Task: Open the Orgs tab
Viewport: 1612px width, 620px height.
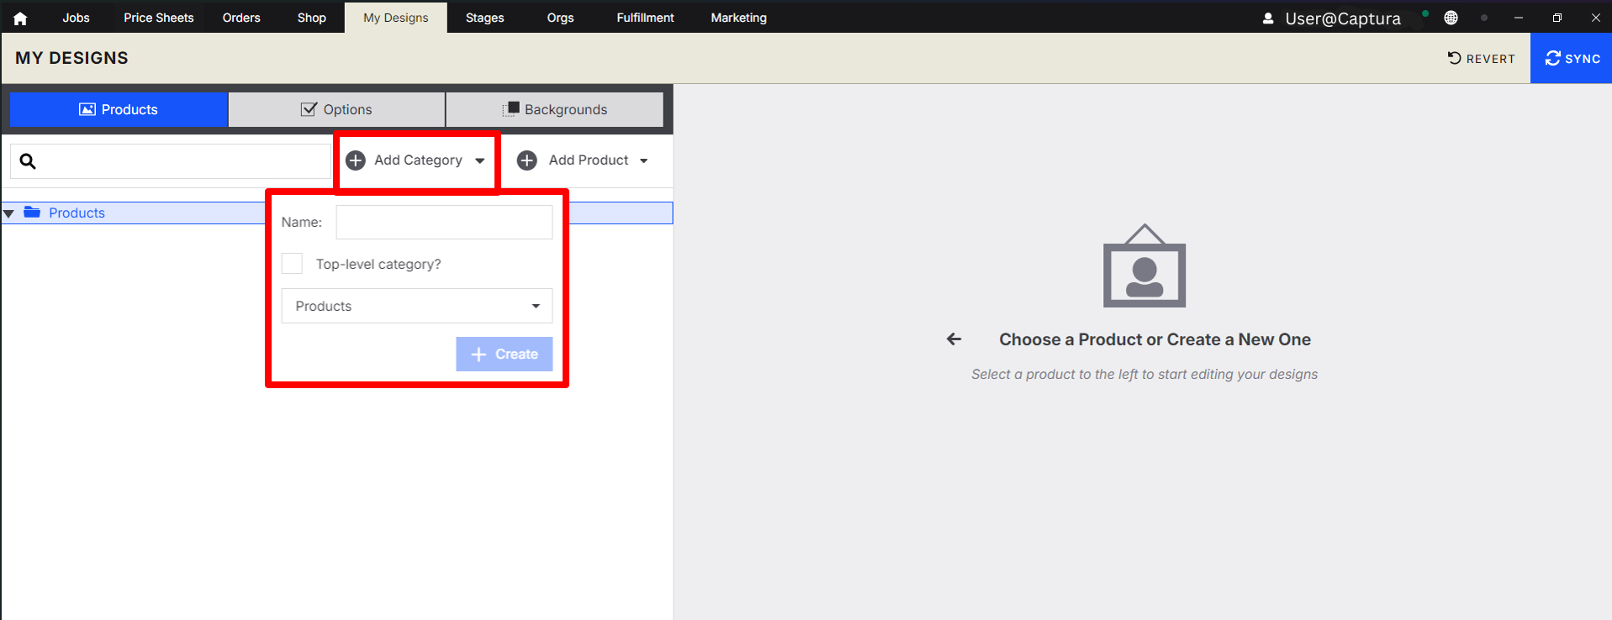Action: [x=560, y=18]
